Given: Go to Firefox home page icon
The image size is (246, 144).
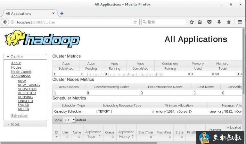Looking at the screenshot, I should [x=229, y=22].
